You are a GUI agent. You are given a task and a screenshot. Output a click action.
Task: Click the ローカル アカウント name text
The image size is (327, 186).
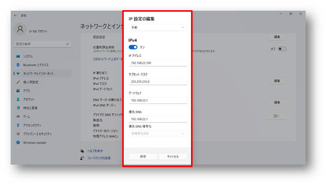[x=38, y=31]
